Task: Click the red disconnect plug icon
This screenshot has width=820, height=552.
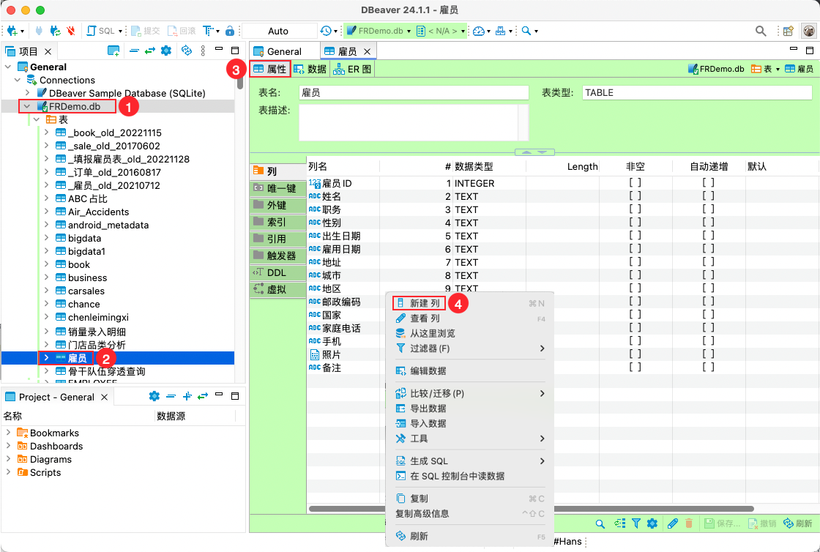Action: (x=71, y=31)
